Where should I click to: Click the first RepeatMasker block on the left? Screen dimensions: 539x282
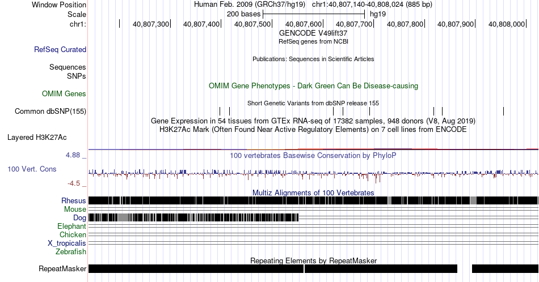click(196, 268)
